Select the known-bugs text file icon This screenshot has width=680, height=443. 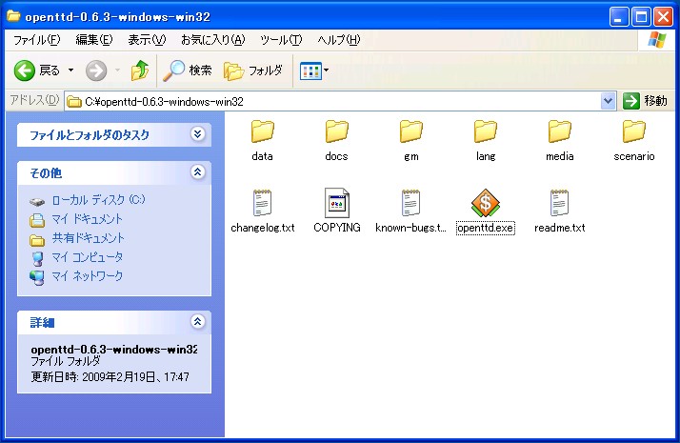(410, 203)
